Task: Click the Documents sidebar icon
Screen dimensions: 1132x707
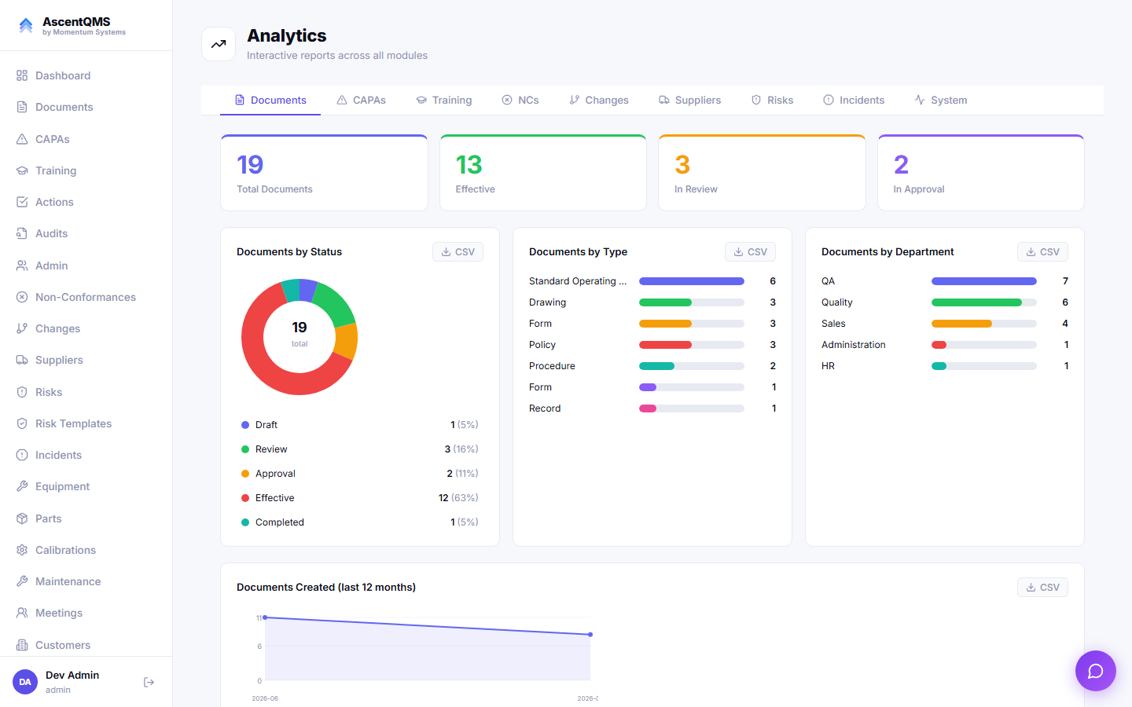Action: click(22, 107)
